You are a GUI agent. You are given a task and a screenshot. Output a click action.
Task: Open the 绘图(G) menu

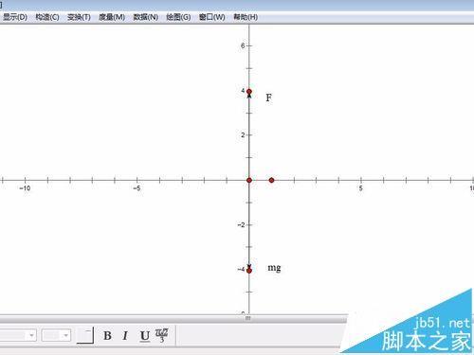(x=178, y=17)
